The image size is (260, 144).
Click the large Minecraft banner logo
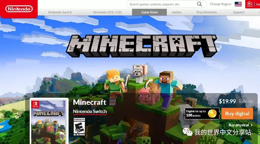pos(141,46)
